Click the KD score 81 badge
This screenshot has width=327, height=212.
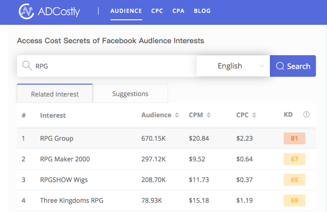pyautogui.click(x=294, y=138)
